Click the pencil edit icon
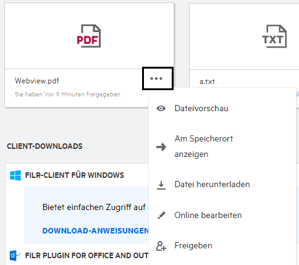 tap(161, 216)
